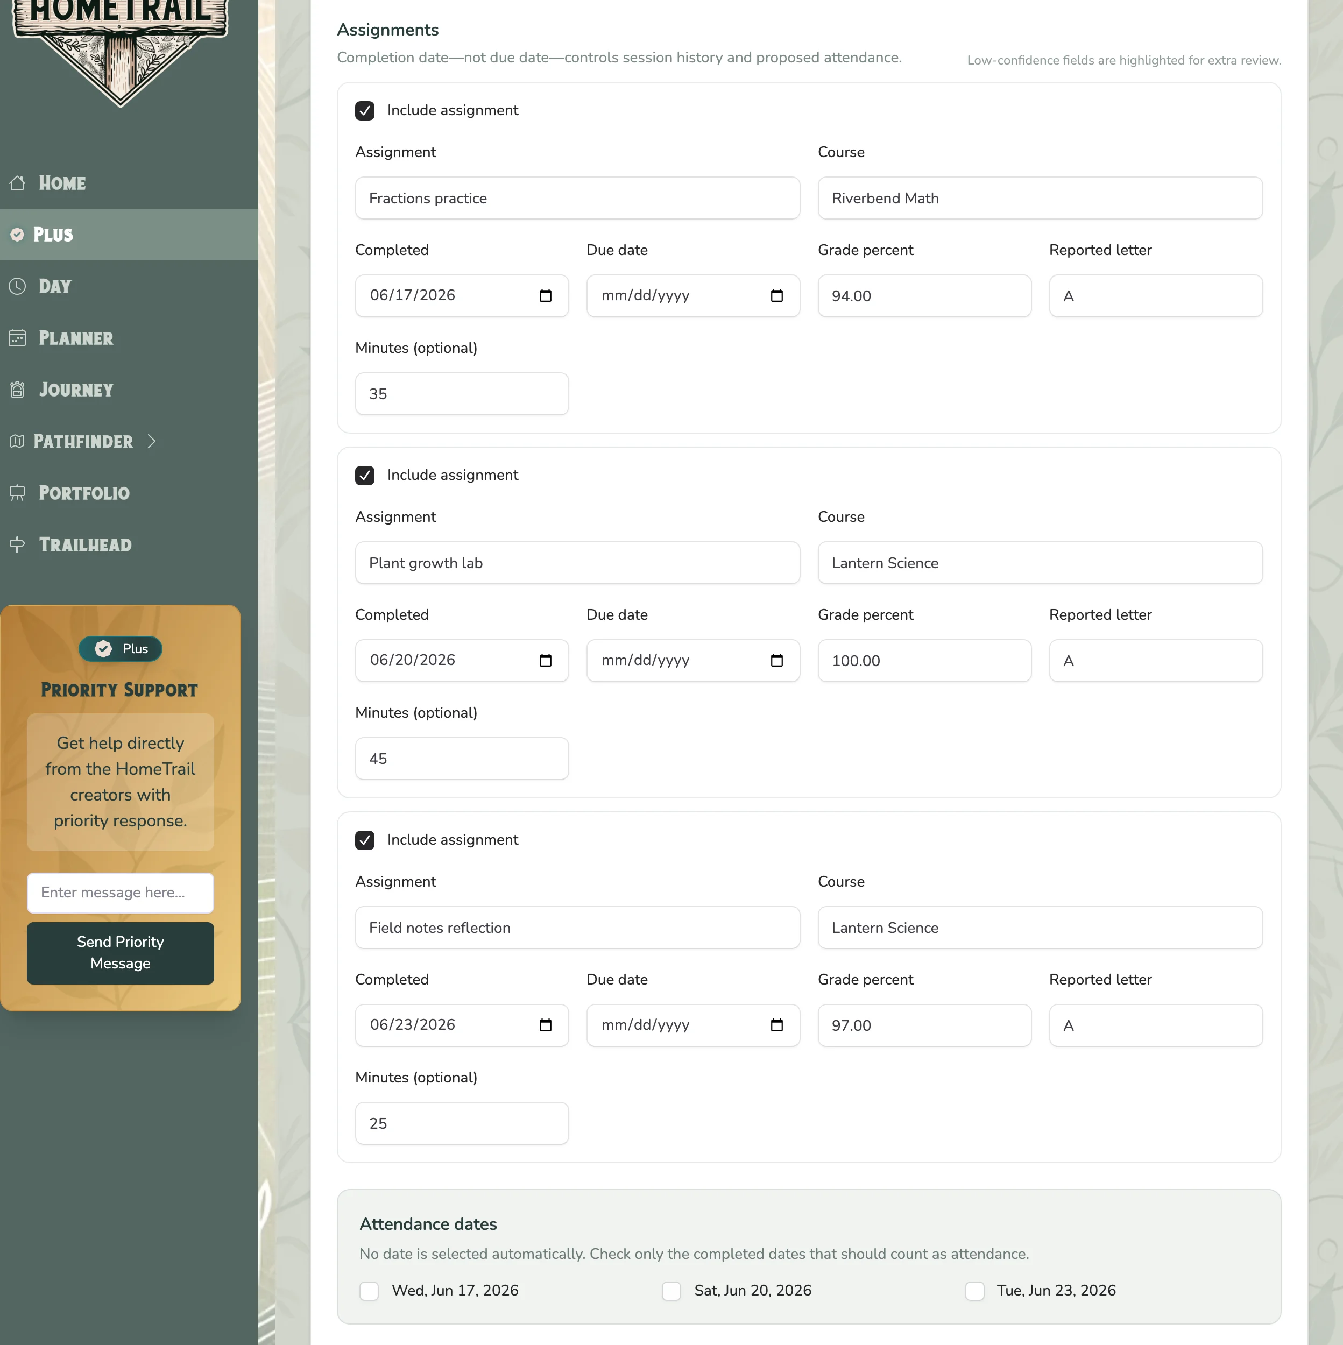Screen dimensions: 1343x1345
Task: Open calendar picker for Plant growth lab due date
Action: (x=776, y=661)
